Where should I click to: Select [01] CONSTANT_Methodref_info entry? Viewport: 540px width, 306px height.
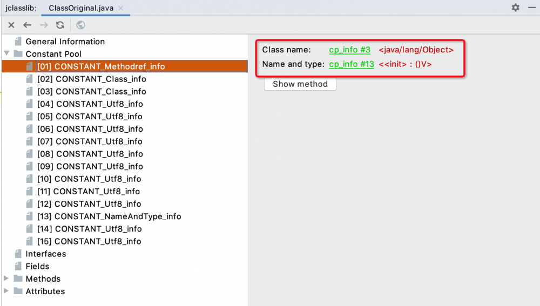click(125, 66)
